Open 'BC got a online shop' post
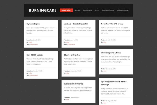 pyautogui.click(x=72, y=55)
